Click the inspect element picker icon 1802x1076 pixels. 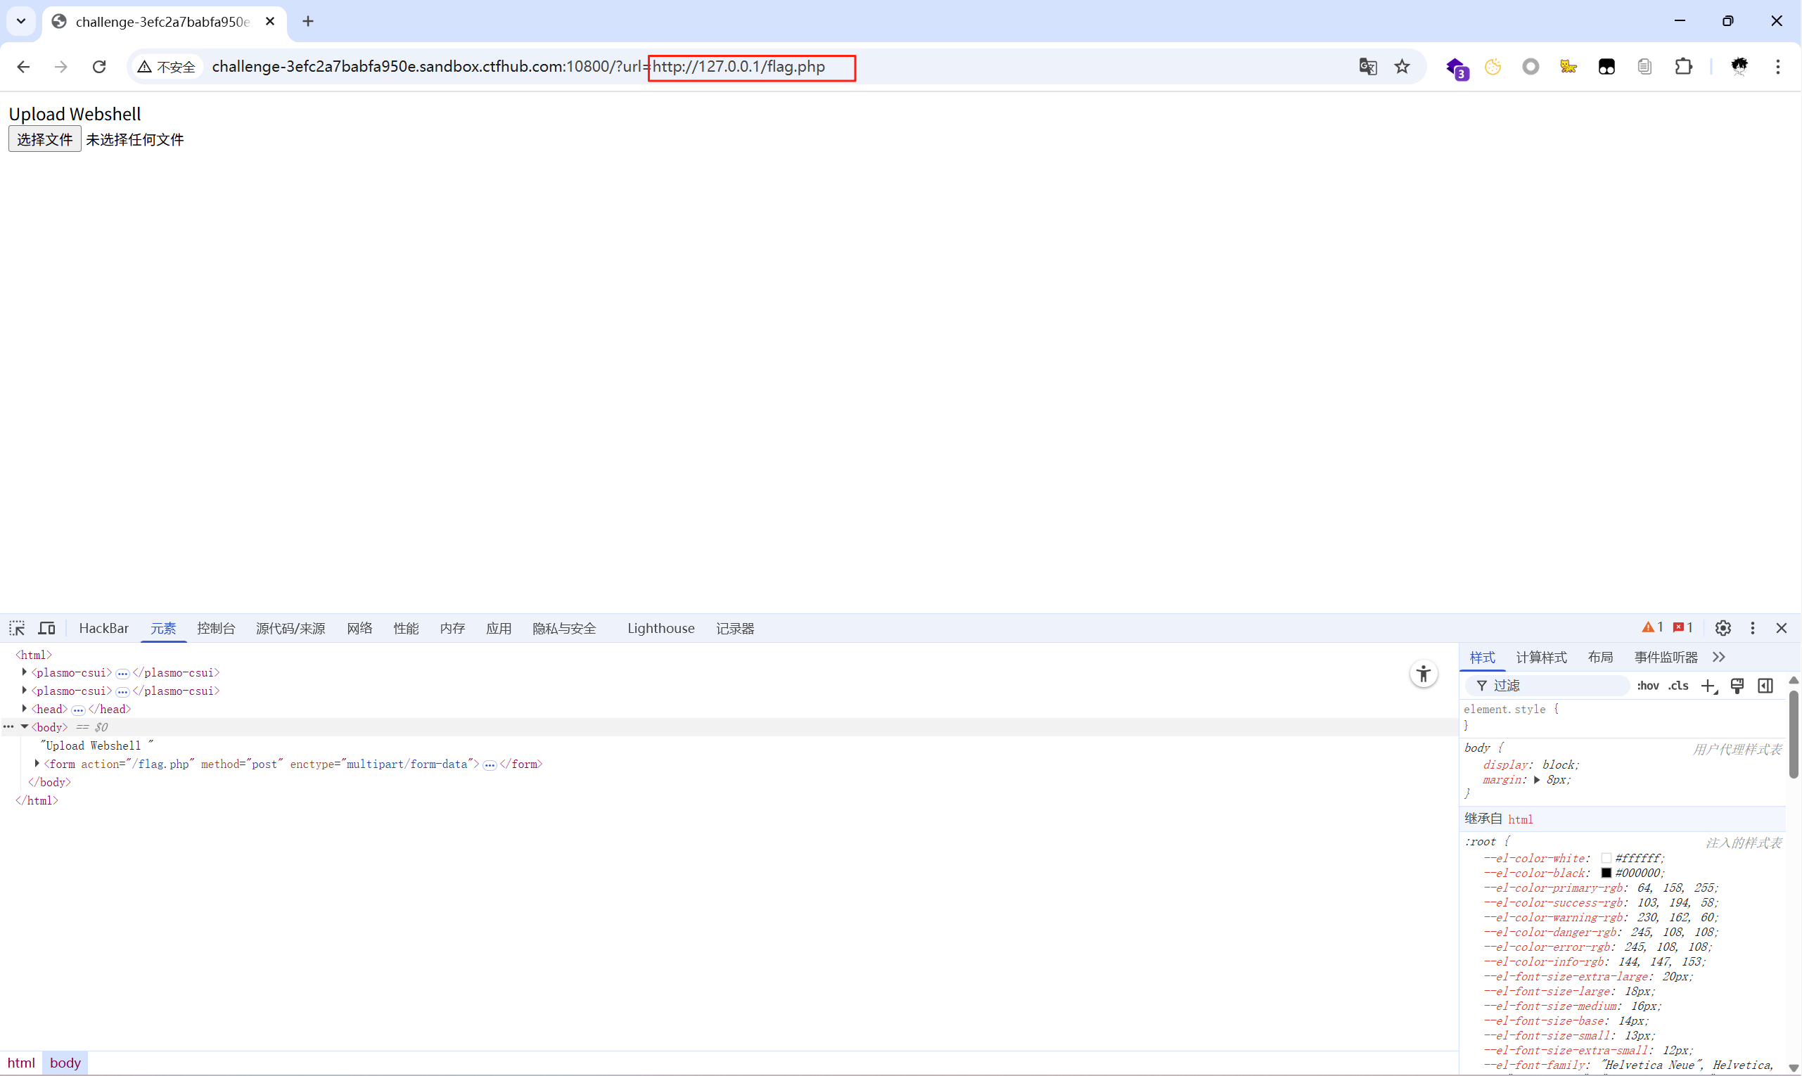[x=18, y=628]
